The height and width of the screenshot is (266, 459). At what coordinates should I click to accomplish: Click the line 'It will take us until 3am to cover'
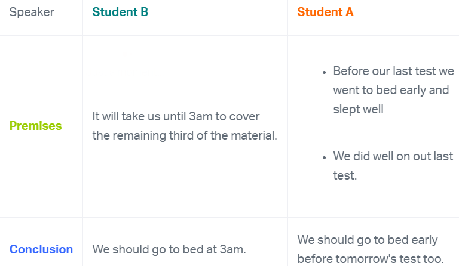point(176,116)
